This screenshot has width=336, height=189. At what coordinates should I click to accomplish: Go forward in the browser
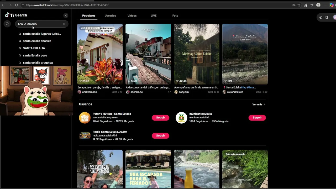point(10,5)
